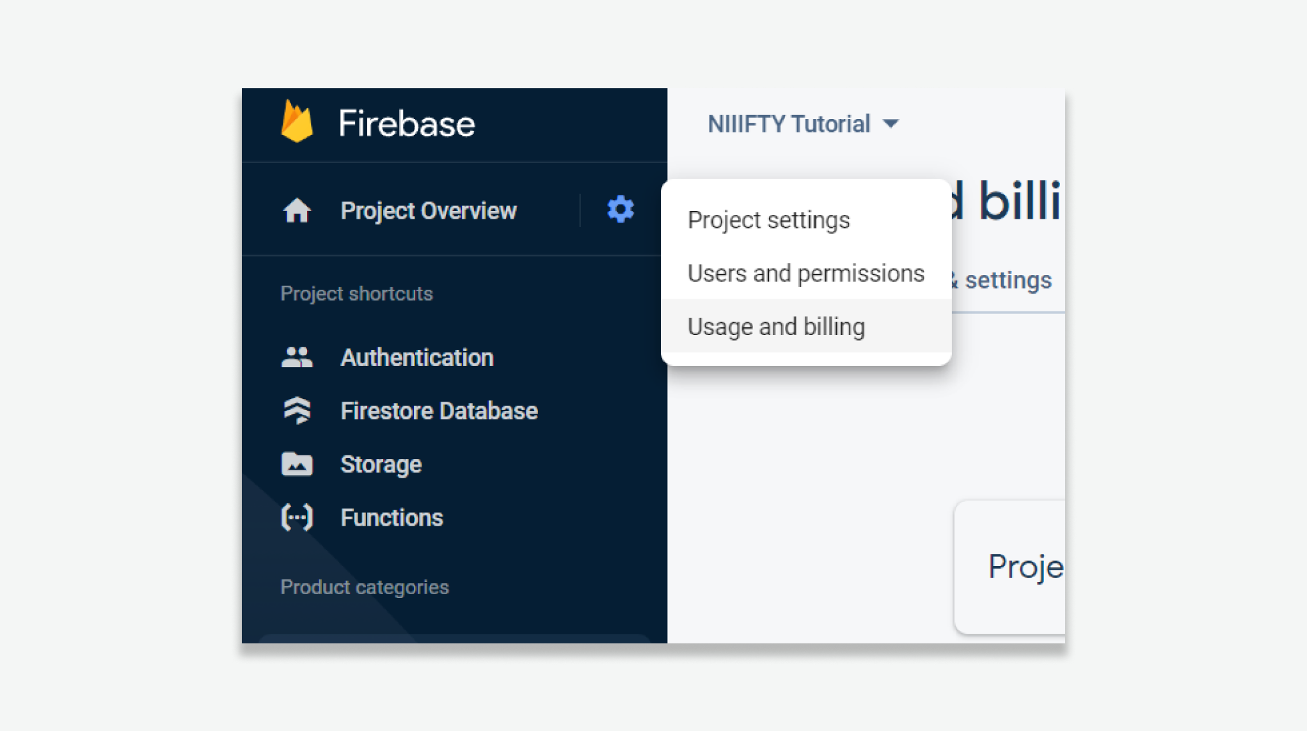The image size is (1307, 731).
Task: Open Firestore Database from sidebar
Action: click(x=439, y=411)
